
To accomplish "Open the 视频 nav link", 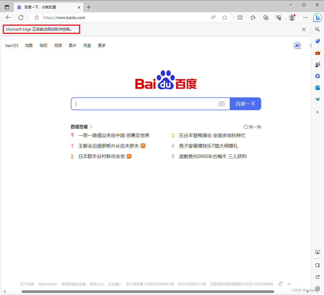I will click(x=58, y=45).
